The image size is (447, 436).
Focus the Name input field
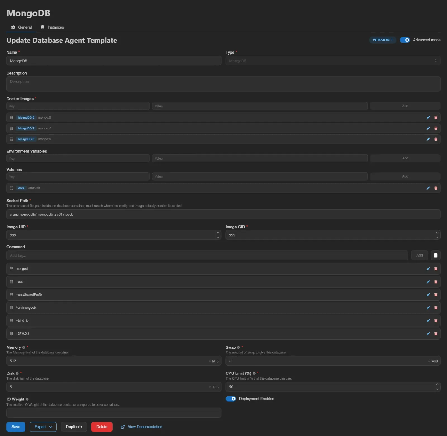[114, 61]
